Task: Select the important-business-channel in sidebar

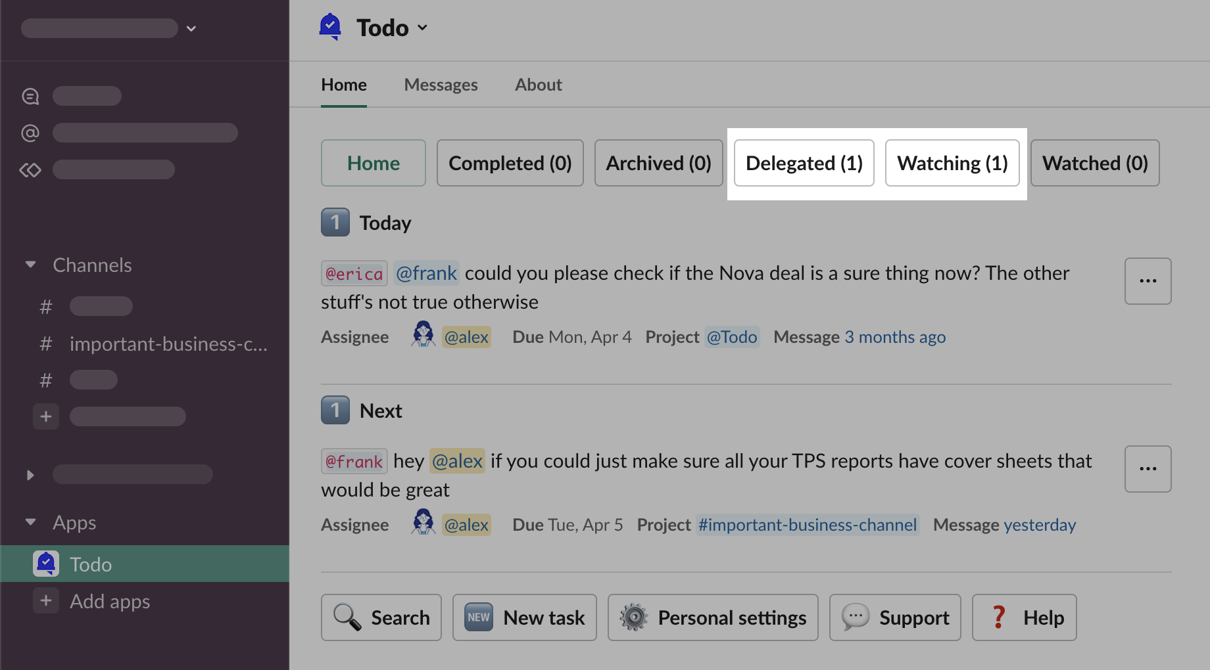Action: tap(168, 344)
